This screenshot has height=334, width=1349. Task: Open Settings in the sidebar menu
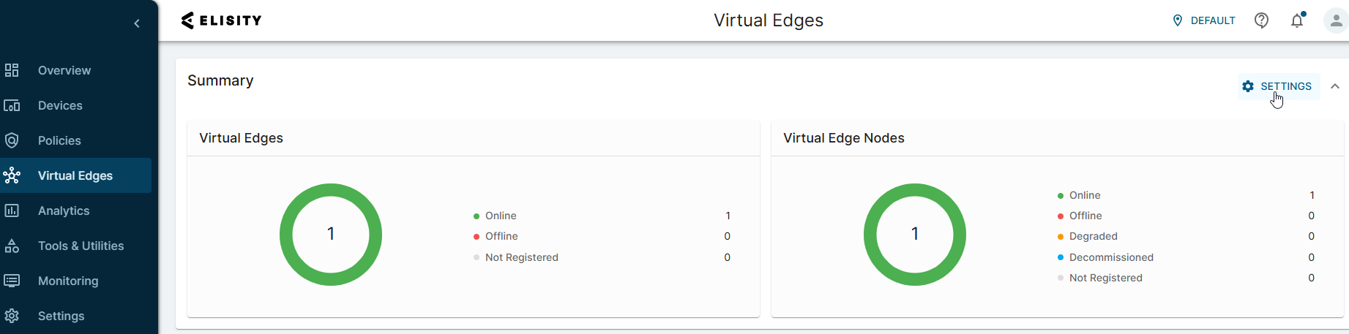(x=61, y=316)
